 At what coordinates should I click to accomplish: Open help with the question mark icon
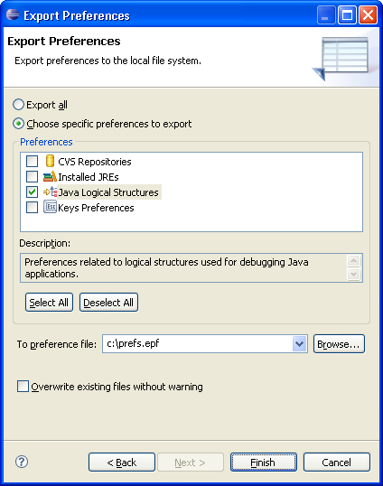pyautogui.click(x=22, y=462)
